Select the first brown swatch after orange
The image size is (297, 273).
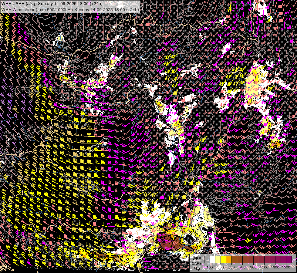tap(234, 259)
